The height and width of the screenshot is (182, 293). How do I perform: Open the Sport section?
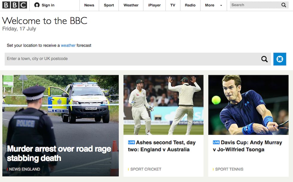point(109,5)
